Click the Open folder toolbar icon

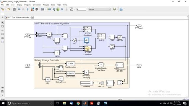click(x=8, y=9)
